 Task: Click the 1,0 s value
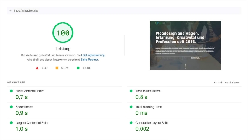pos(22,129)
